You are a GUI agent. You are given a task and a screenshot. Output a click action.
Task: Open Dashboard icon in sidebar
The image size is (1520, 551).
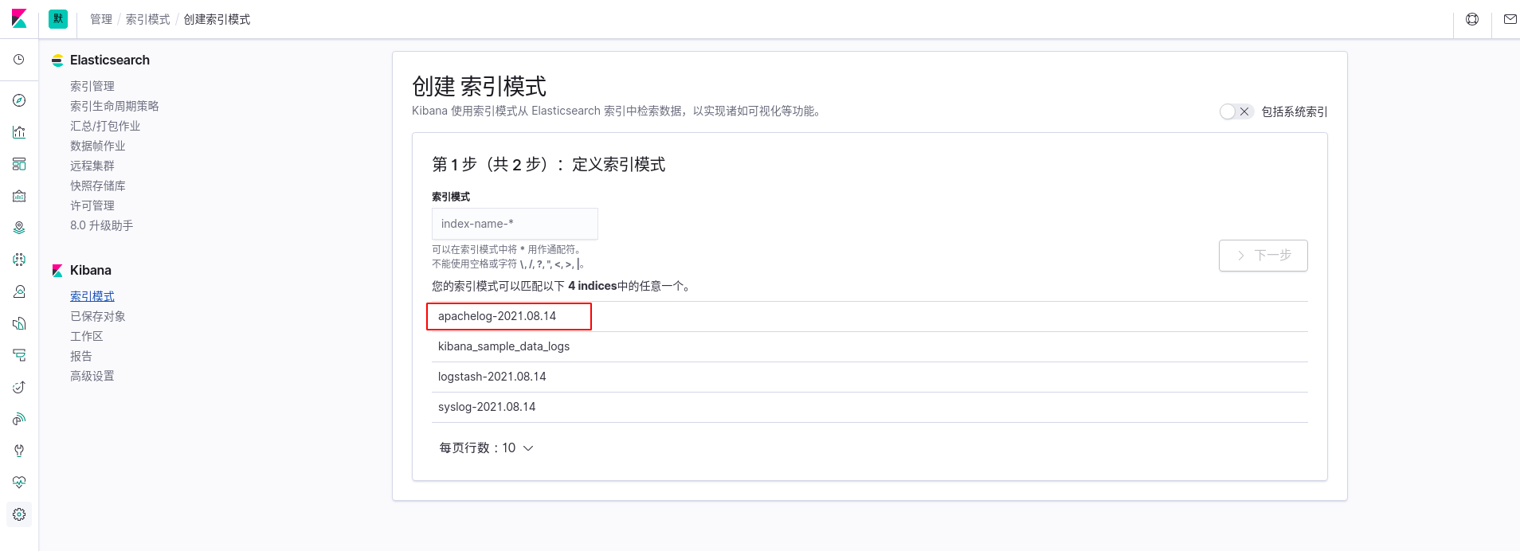point(19,164)
